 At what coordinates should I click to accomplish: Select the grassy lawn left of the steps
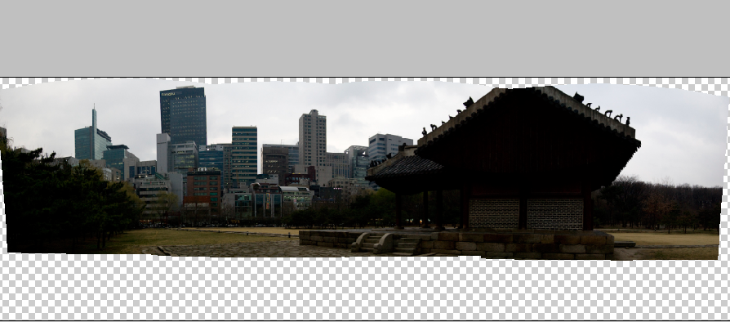[195, 237]
